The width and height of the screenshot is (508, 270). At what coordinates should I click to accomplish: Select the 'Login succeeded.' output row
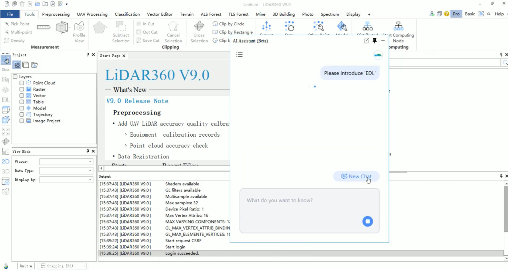click(301, 253)
